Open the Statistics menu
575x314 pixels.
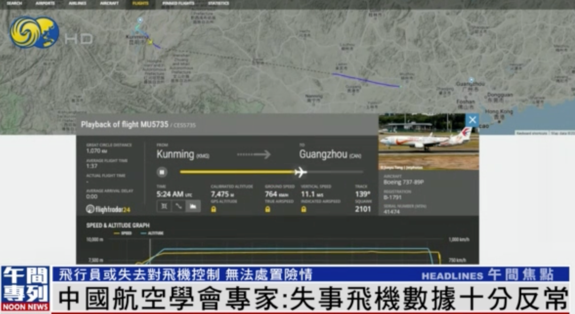pyautogui.click(x=219, y=3)
